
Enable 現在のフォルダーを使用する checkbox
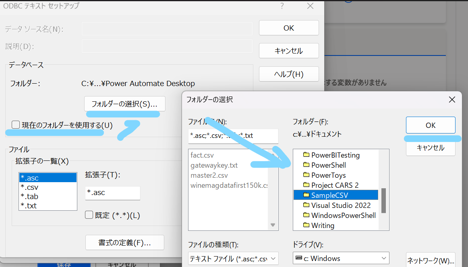tap(16, 125)
